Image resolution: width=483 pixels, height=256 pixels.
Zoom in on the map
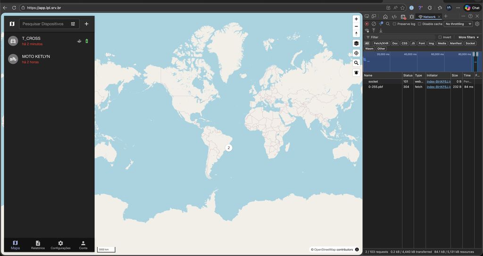356,19
